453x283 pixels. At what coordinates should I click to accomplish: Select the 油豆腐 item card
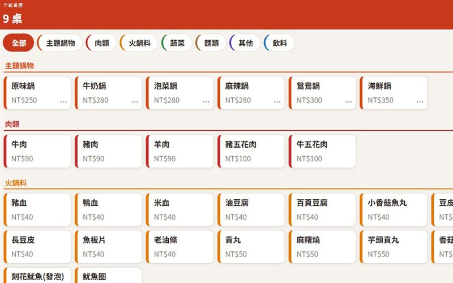coord(251,209)
